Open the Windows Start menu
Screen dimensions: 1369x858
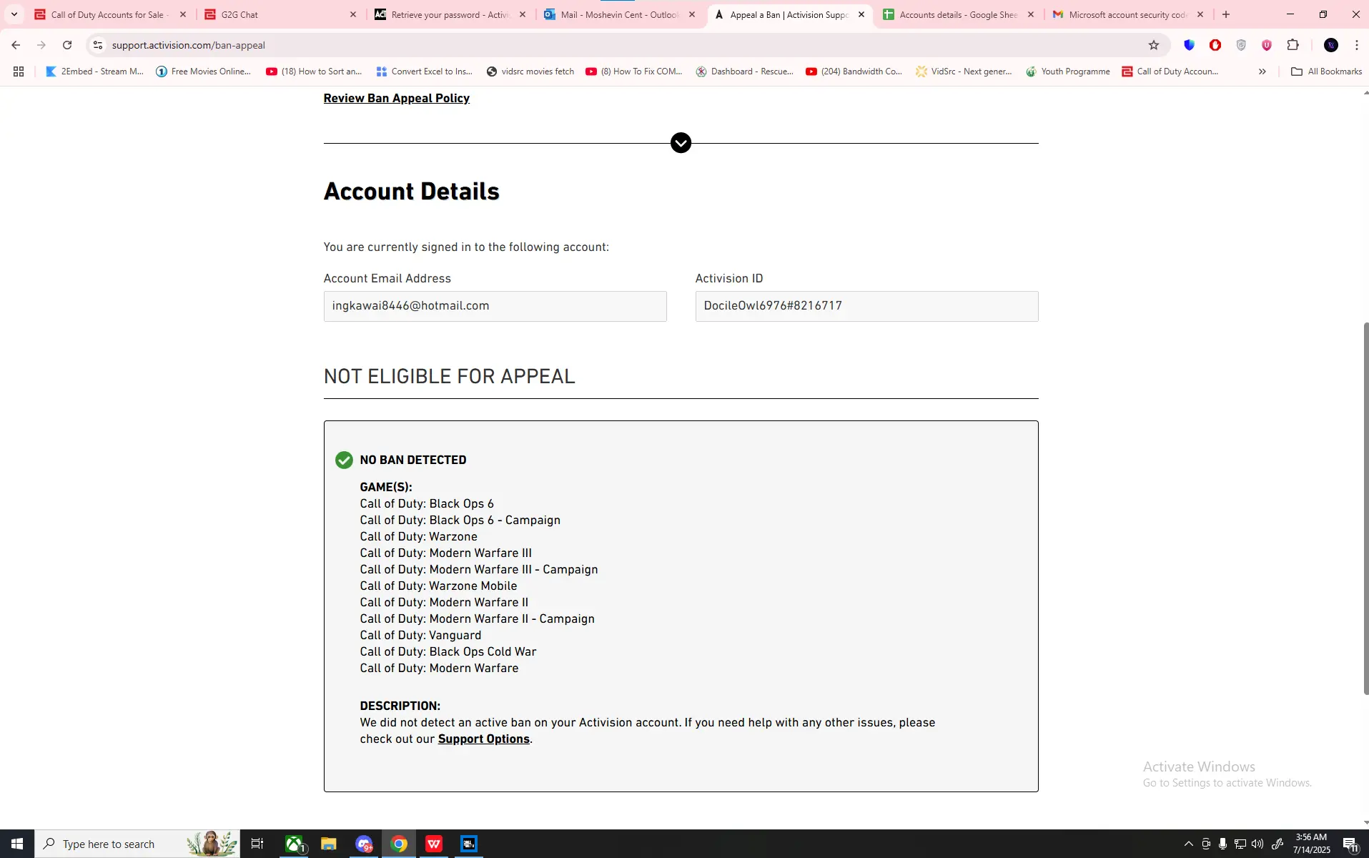(17, 844)
